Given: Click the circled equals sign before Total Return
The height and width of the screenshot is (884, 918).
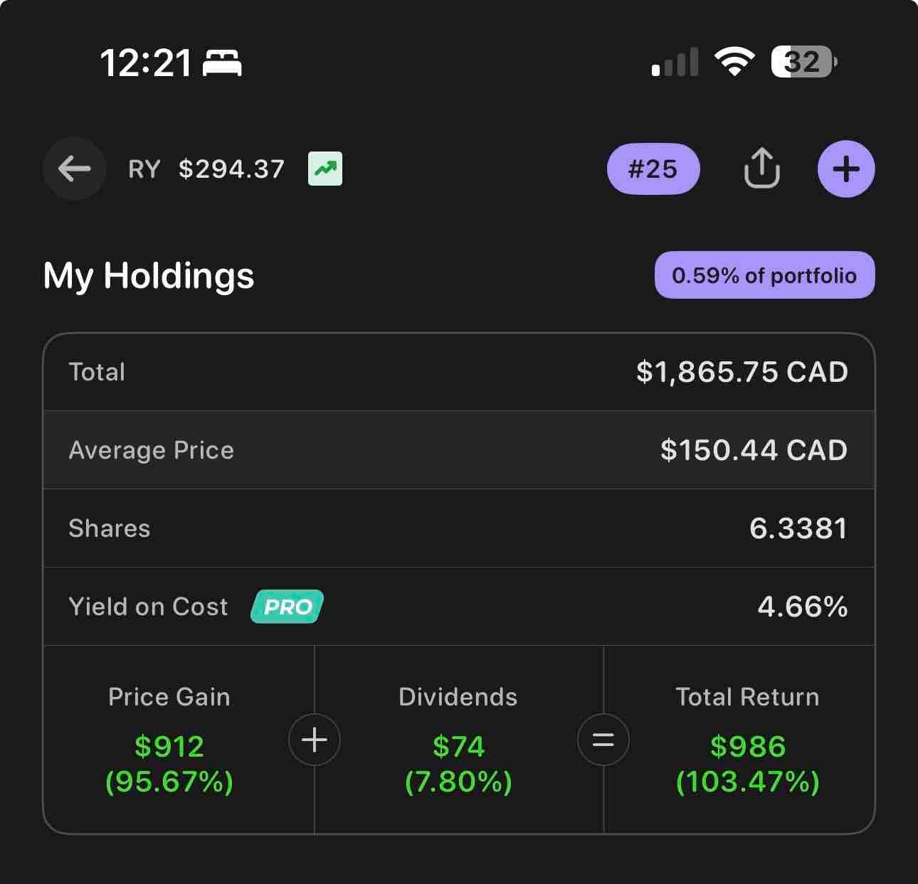Looking at the screenshot, I should click(x=603, y=740).
